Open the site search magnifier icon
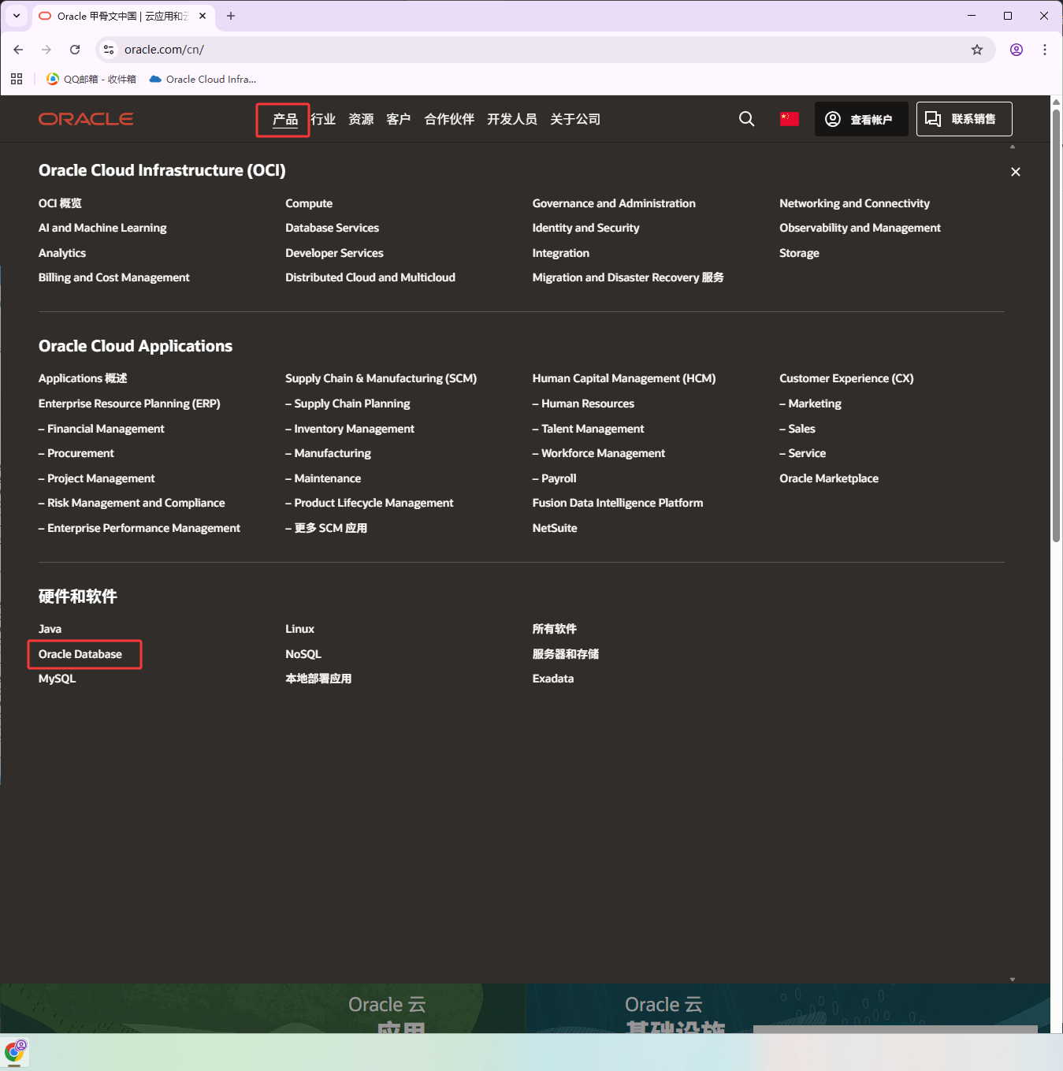 point(746,119)
